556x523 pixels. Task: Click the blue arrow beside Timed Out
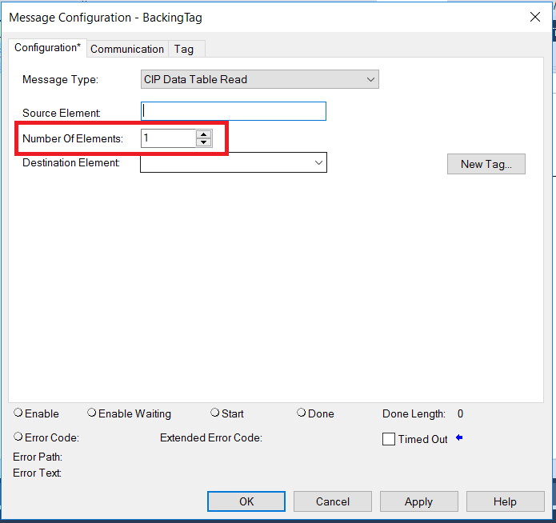tap(459, 437)
